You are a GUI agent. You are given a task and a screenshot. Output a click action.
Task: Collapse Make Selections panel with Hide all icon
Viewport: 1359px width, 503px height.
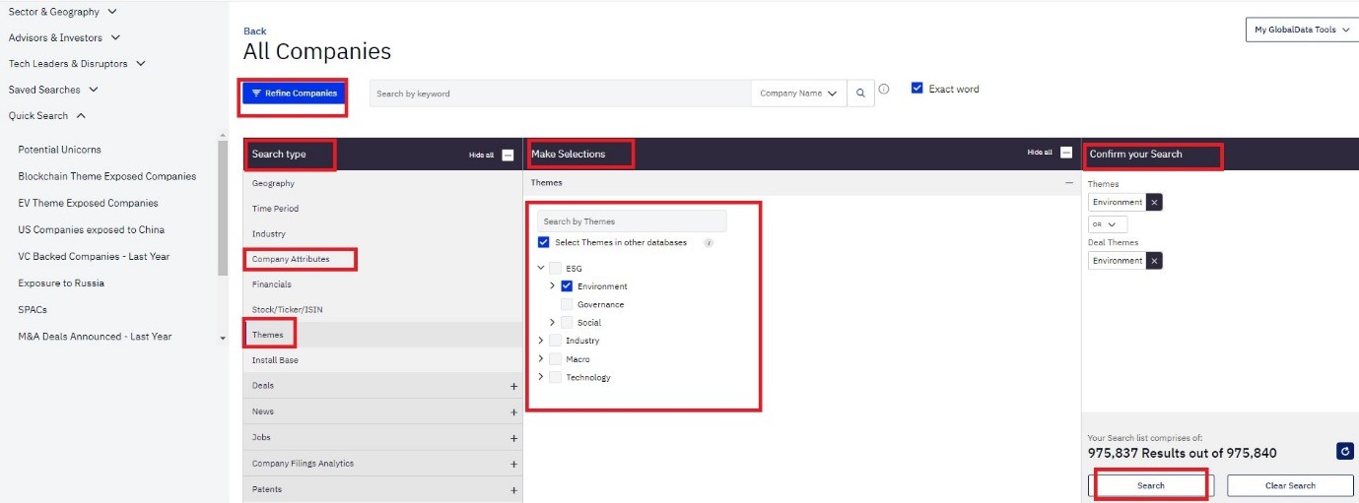[x=1065, y=154]
